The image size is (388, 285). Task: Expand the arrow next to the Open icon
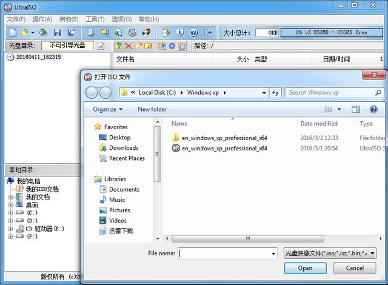(x=32, y=33)
